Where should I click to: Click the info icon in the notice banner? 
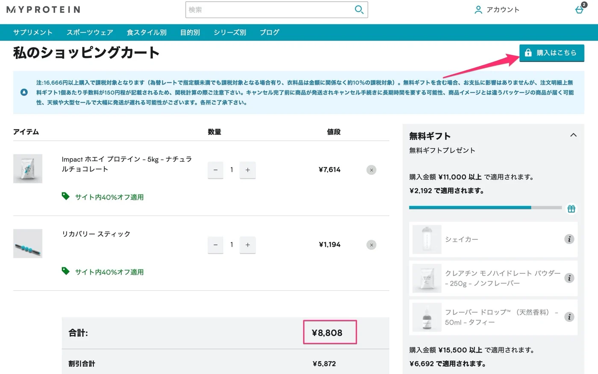tap(24, 92)
